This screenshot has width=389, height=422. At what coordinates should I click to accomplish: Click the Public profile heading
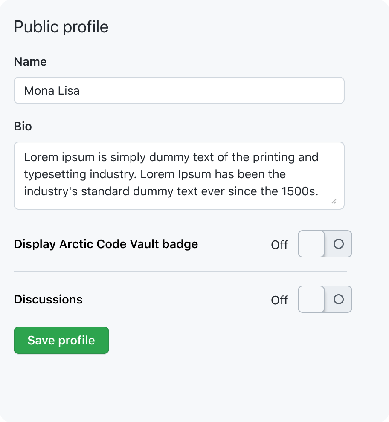pyautogui.click(x=61, y=27)
